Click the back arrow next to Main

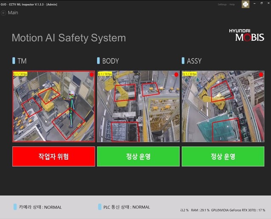point(4,13)
